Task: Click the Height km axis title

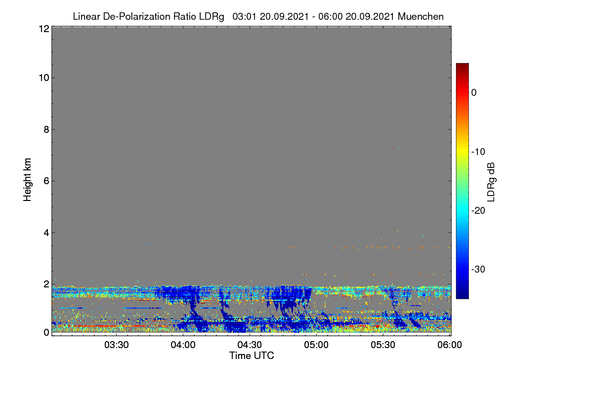Action: coord(28,181)
